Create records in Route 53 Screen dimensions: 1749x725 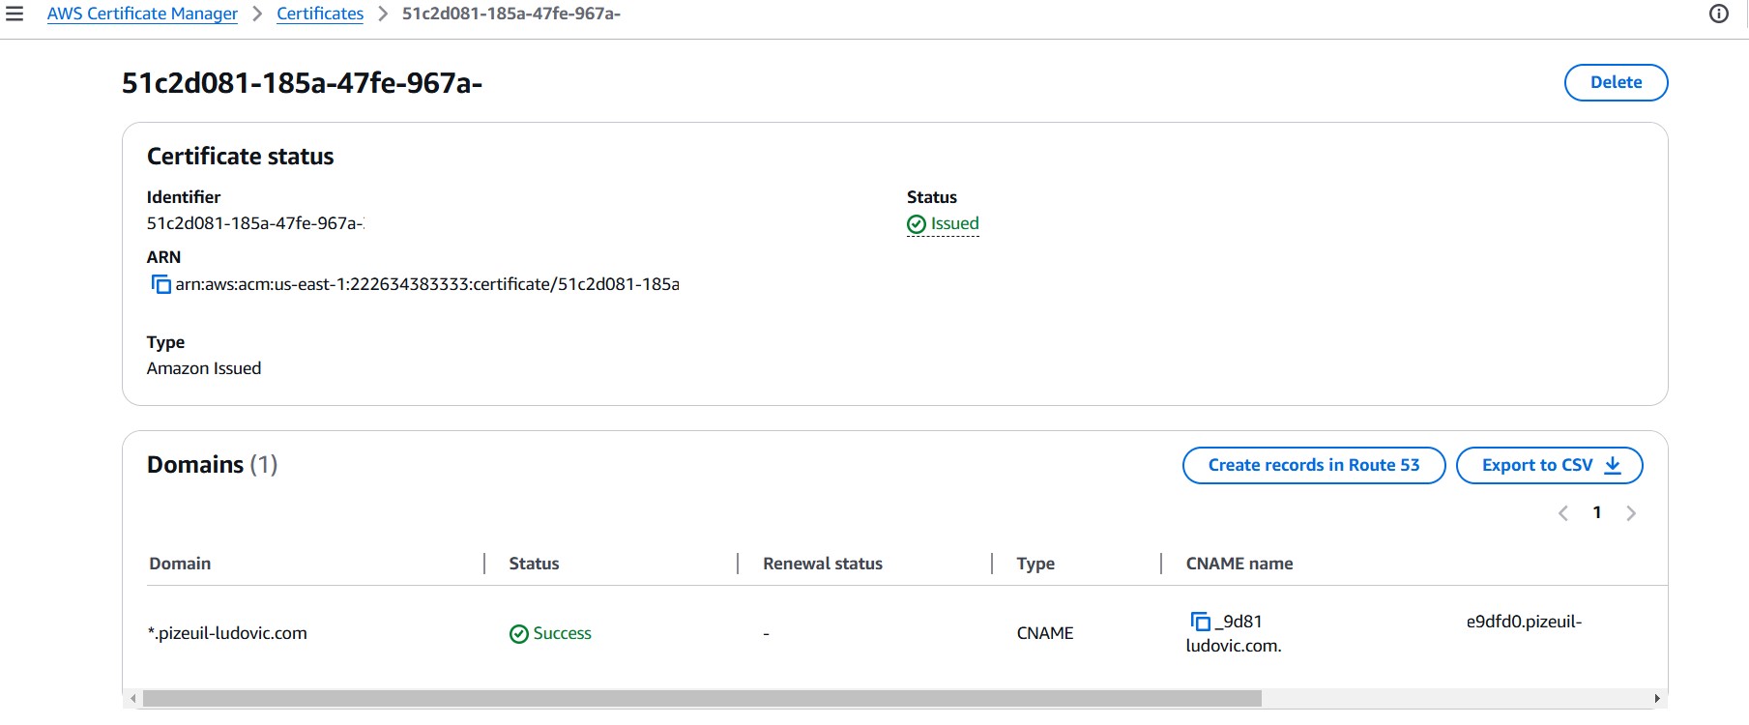[1314, 465]
